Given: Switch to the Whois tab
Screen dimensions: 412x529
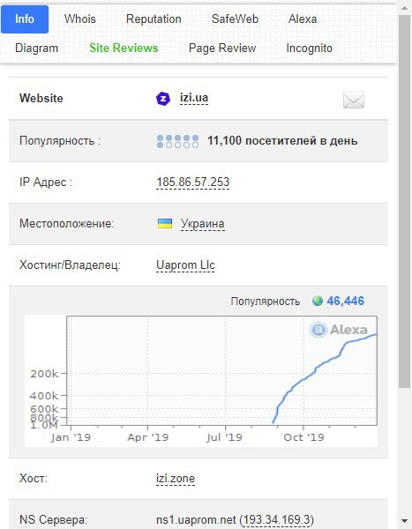Looking at the screenshot, I should (x=80, y=19).
